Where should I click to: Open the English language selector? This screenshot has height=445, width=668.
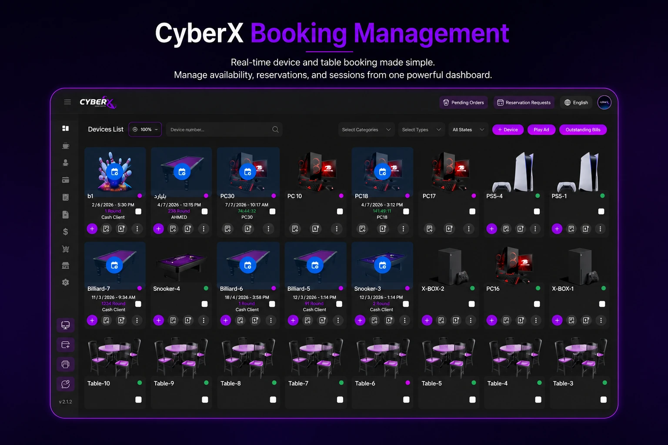click(x=576, y=103)
